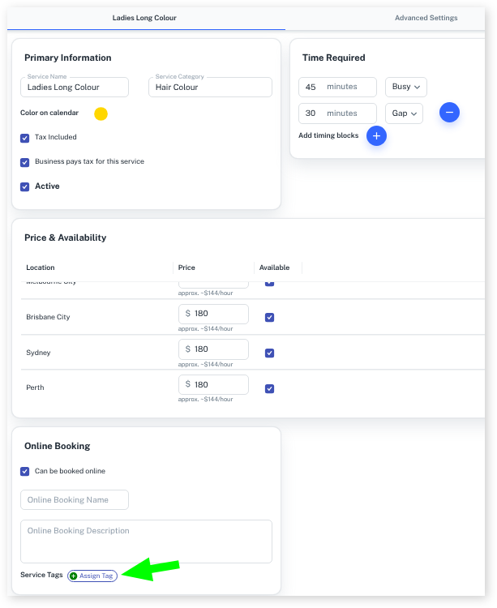Uncheck Business pays tax for this service

(25, 162)
